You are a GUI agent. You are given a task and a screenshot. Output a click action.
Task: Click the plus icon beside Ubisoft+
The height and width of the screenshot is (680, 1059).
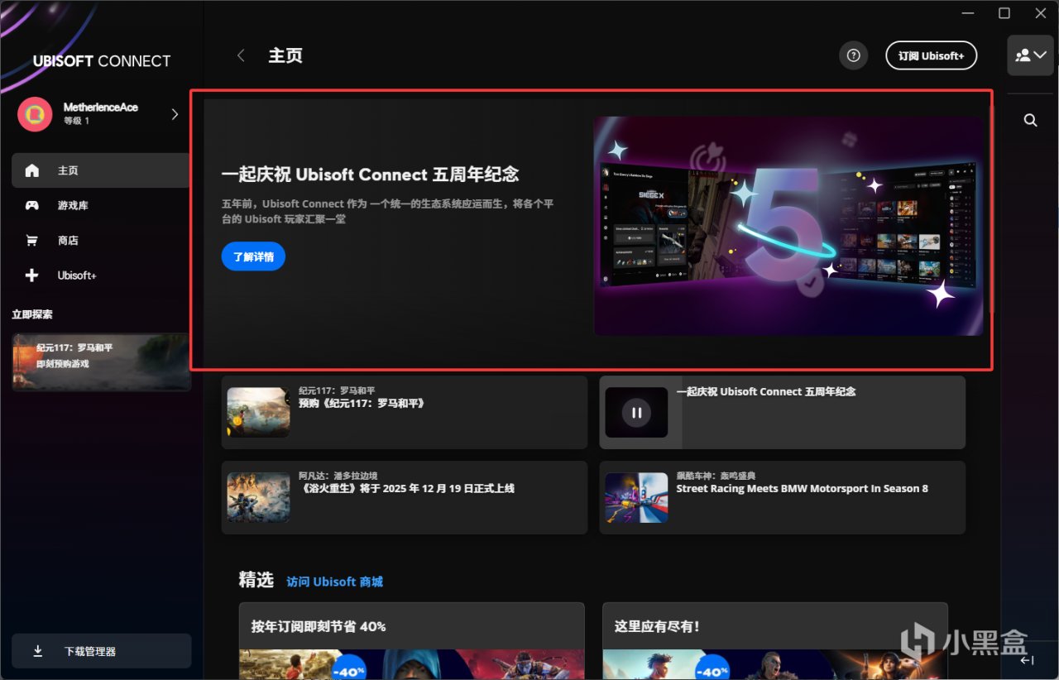32,275
